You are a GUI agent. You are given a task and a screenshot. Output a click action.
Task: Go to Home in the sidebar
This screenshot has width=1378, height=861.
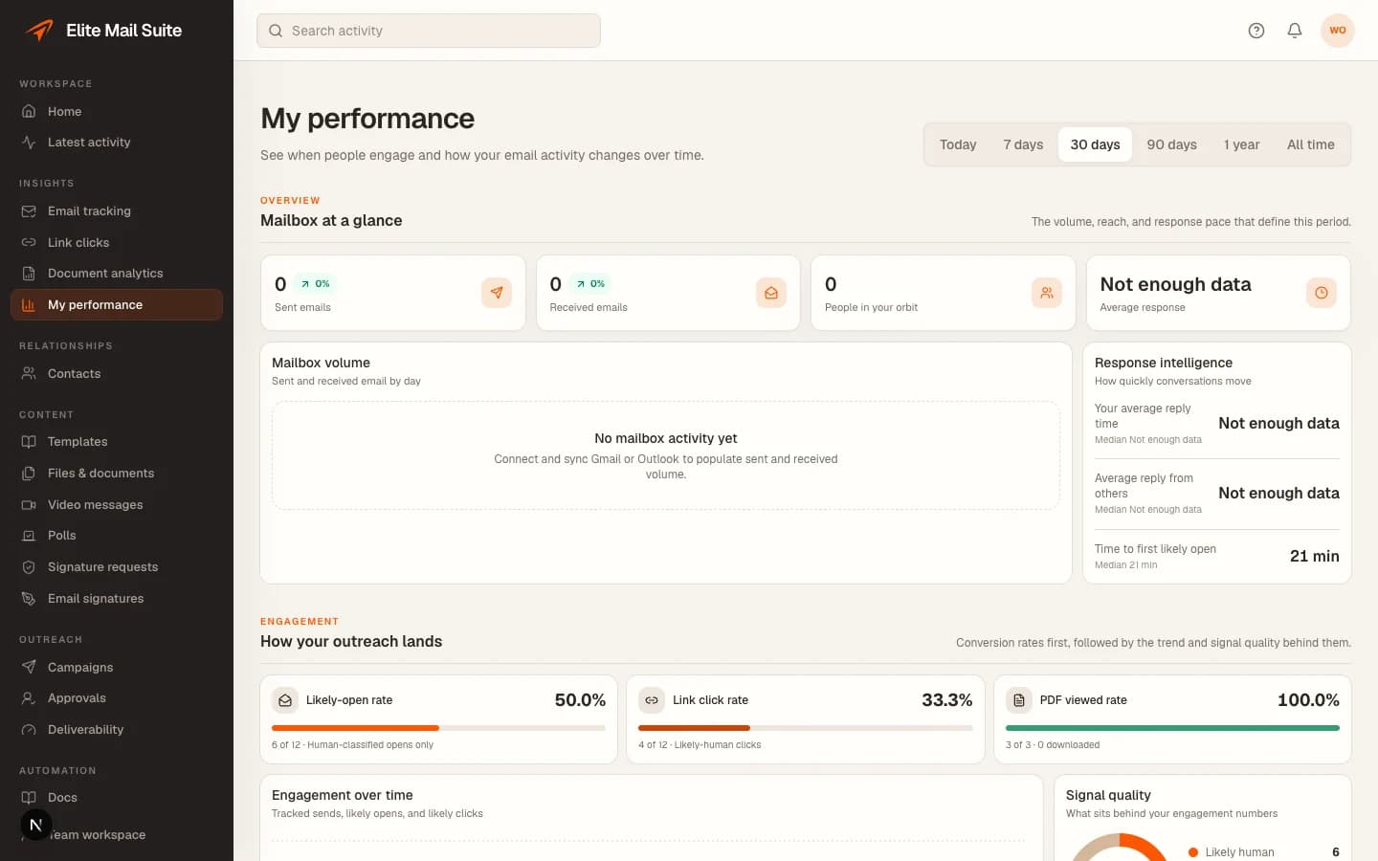(117, 111)
